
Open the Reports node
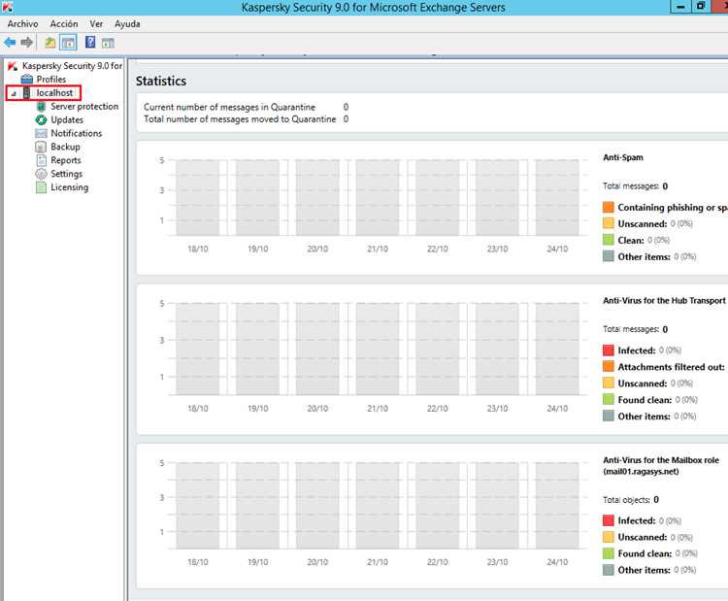pos(66,160)
